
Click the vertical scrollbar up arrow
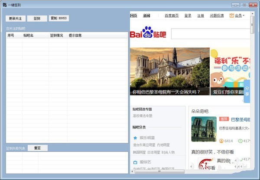[252, 13]
